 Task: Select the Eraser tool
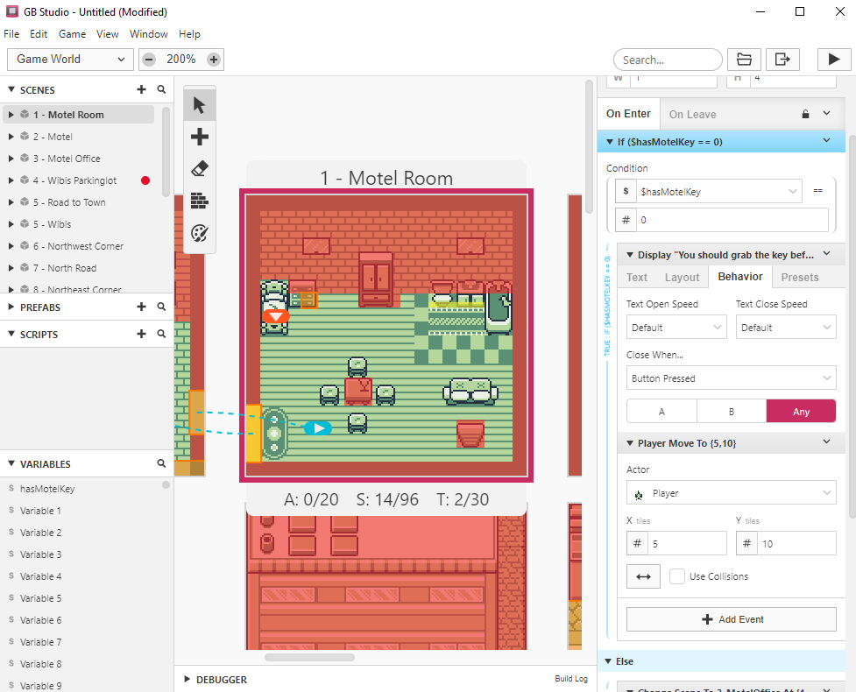coord(200,169)
